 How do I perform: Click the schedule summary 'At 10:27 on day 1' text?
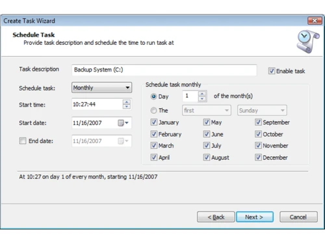point(88,177)
